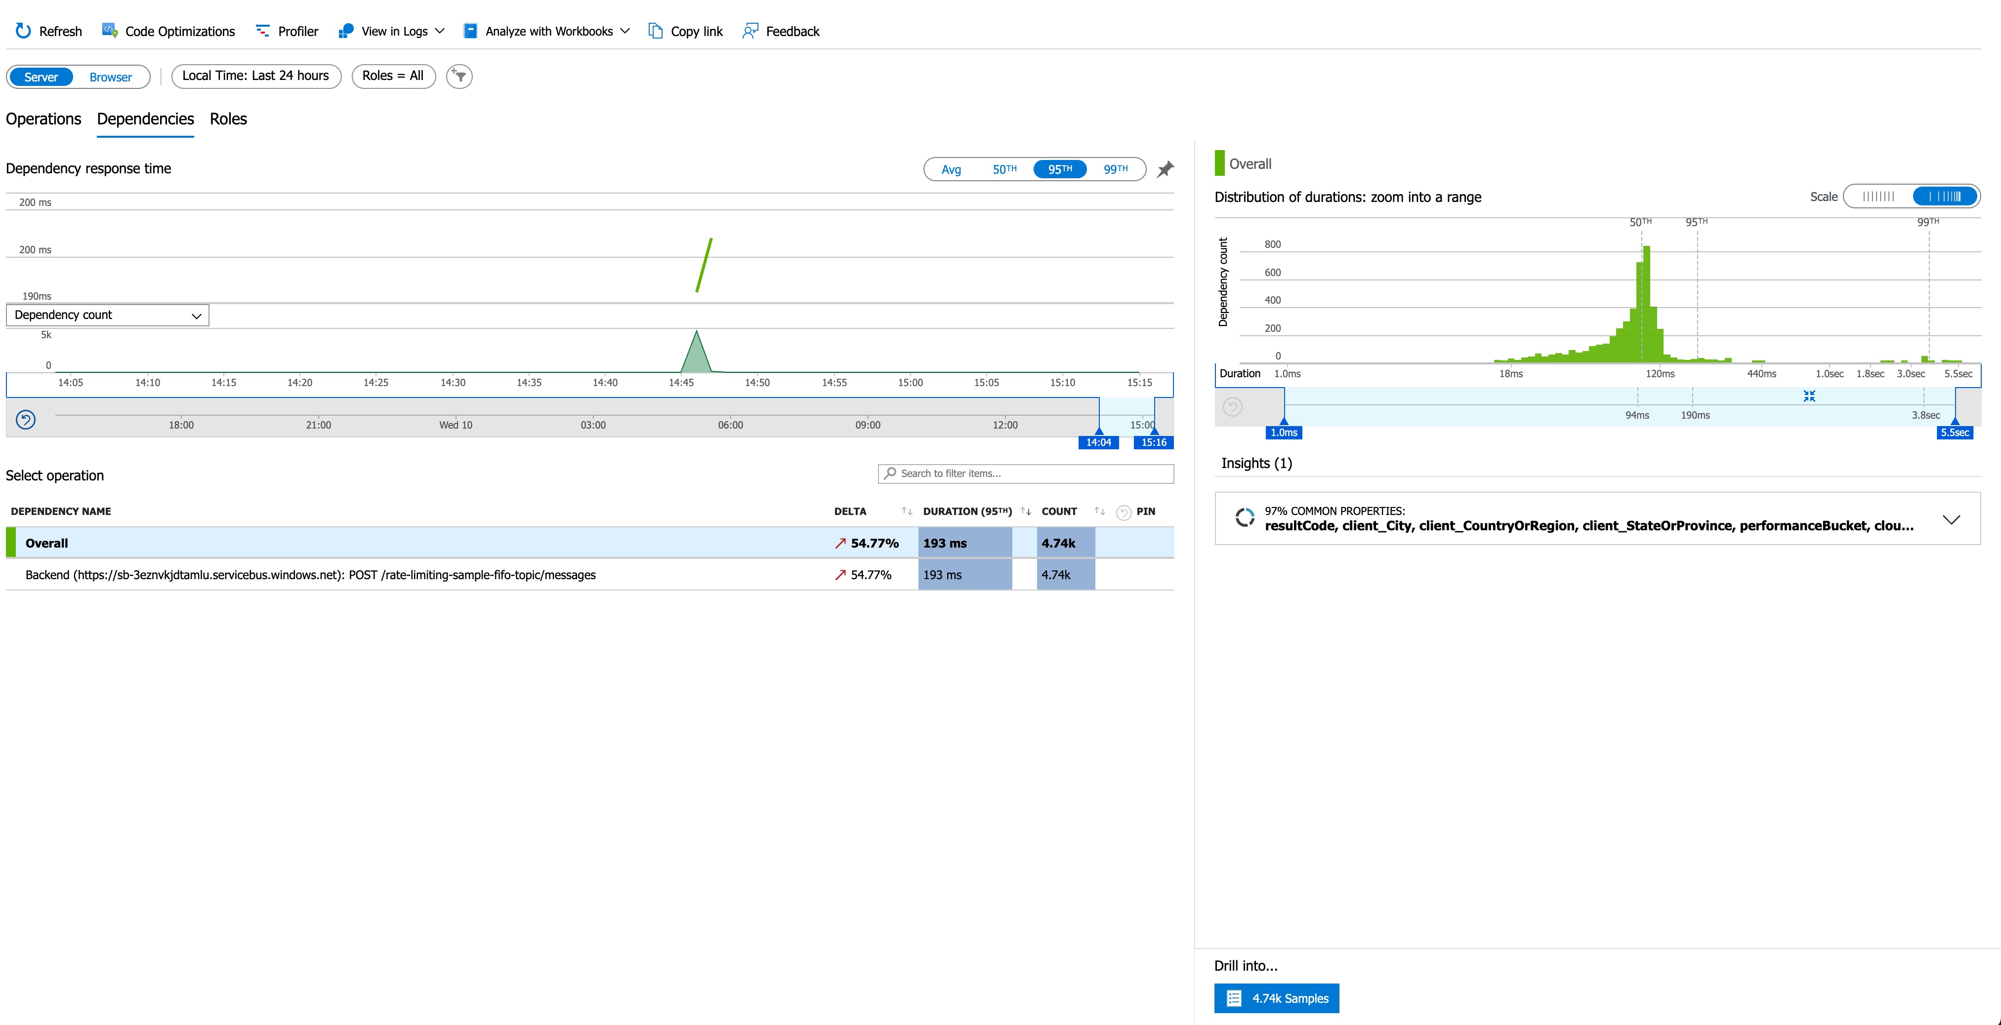This screenshot has width=2001, height=1025.
Task: Click the Search to filter items field
Action: point(1025,473)
